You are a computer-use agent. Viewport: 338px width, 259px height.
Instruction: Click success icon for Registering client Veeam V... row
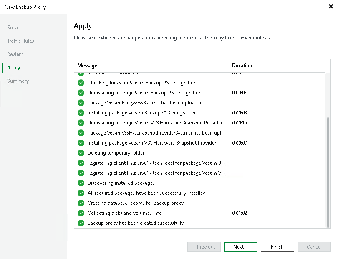point(81,173)
